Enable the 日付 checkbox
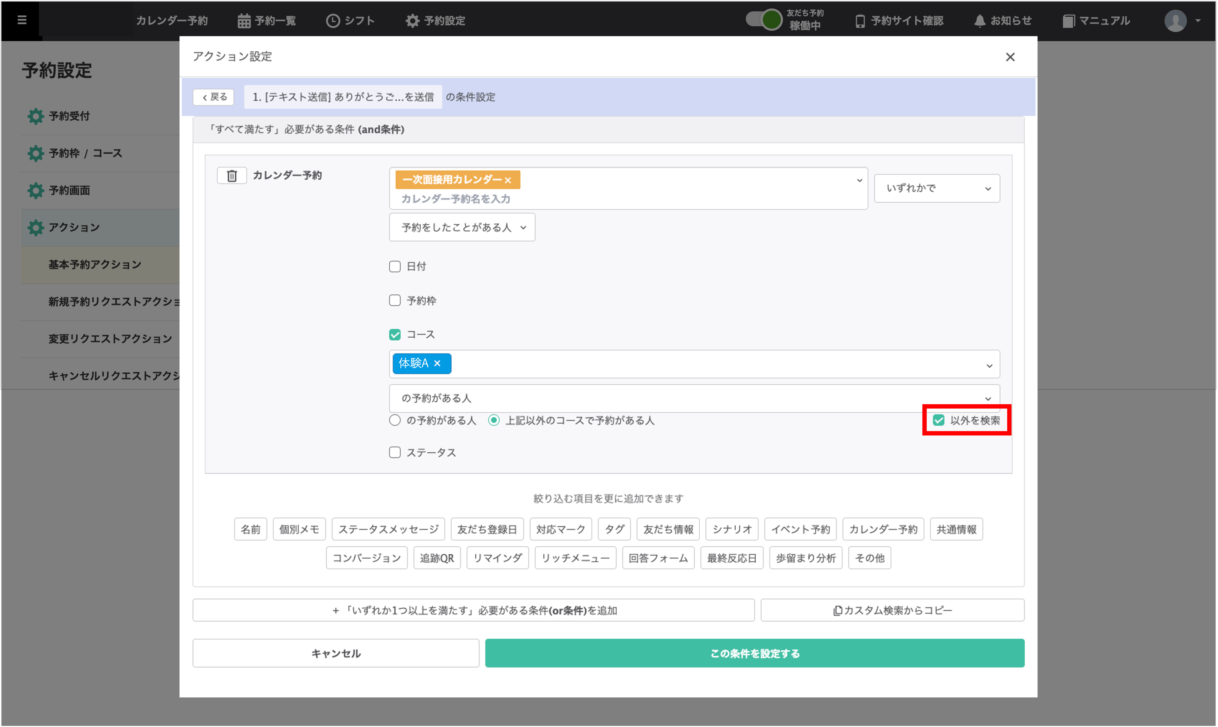This screenshot has width=1218, height=727. (395, 267)
